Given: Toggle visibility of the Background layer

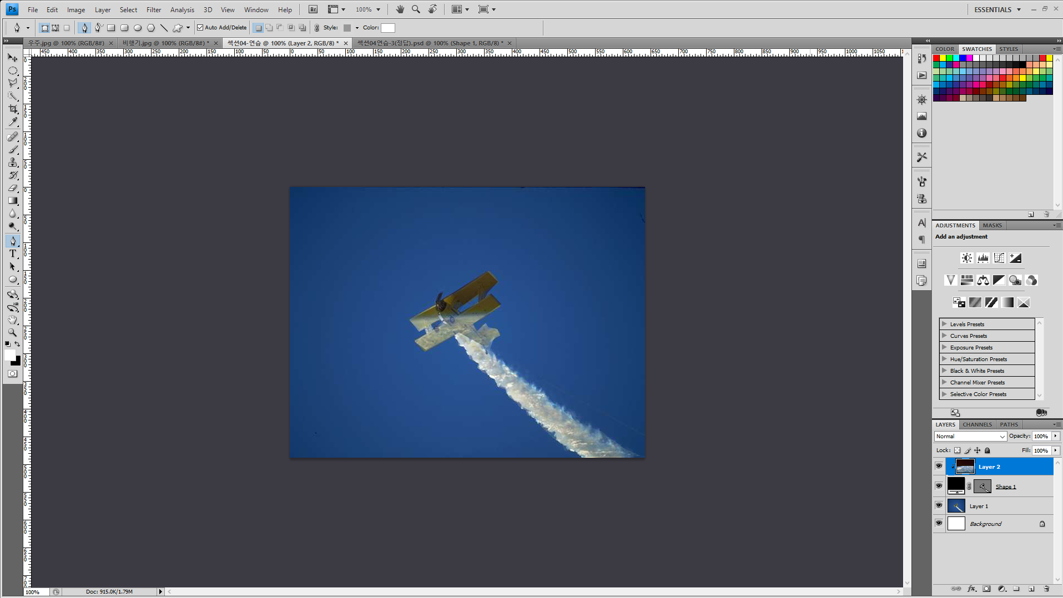Looking at the screenshot, I should tap(939, 523).
